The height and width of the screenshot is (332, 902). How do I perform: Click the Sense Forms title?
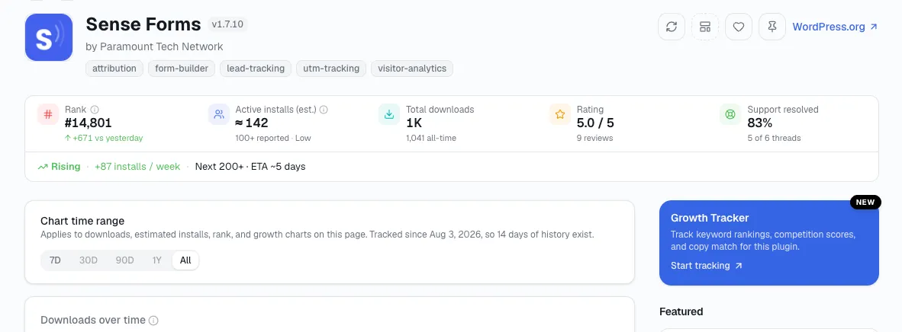click(143, 24)
